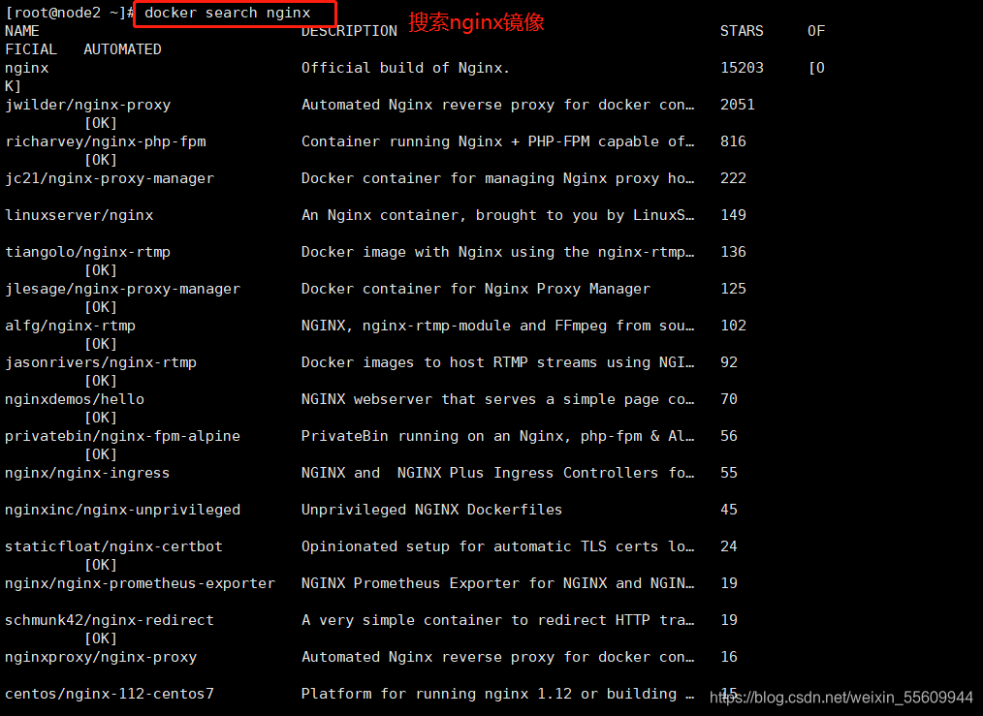Select the nginxinc/nginx-unprivileged image name
983x716 pixels.
click(x=123, y=510)
